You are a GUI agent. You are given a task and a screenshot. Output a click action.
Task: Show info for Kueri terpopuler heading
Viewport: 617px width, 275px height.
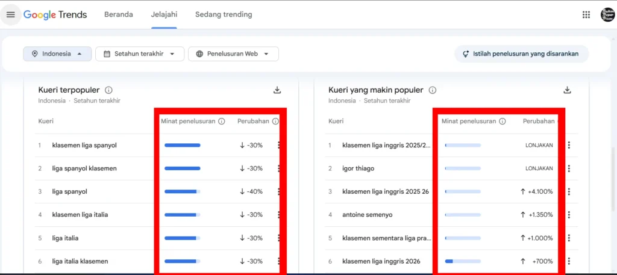[108, 90]
